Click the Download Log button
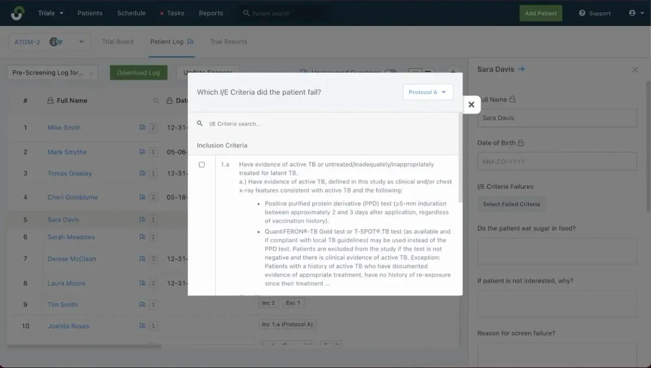The height and width of the screenshot is (368, 651). click(138, 72)
